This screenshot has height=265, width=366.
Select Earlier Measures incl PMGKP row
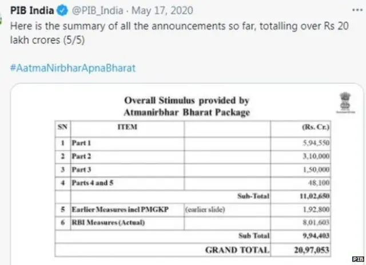[x=120, y=209]
